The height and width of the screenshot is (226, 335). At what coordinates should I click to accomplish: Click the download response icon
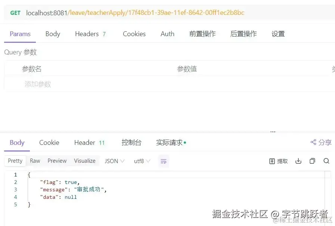pyautogui.click(x=298, y=161)
